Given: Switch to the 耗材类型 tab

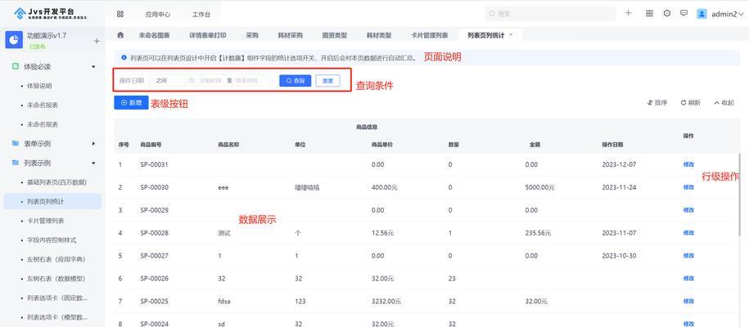Looking at the screenshot, I should click(379, 35).
